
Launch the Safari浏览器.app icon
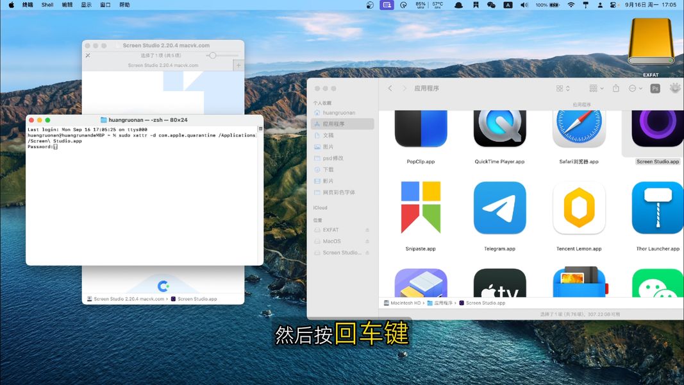[x=579, y=128]
